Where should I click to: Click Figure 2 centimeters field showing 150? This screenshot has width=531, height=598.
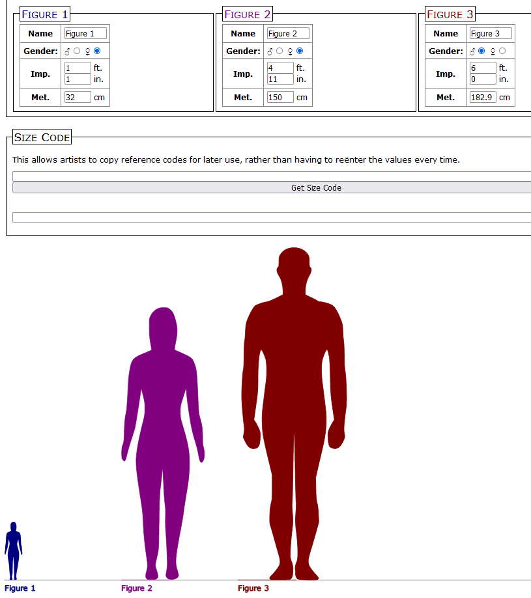click(x=280, y=98)
